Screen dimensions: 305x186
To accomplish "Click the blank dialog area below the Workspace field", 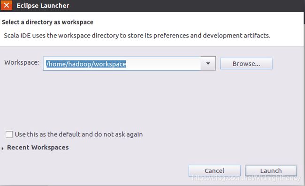I will [152, 99].
